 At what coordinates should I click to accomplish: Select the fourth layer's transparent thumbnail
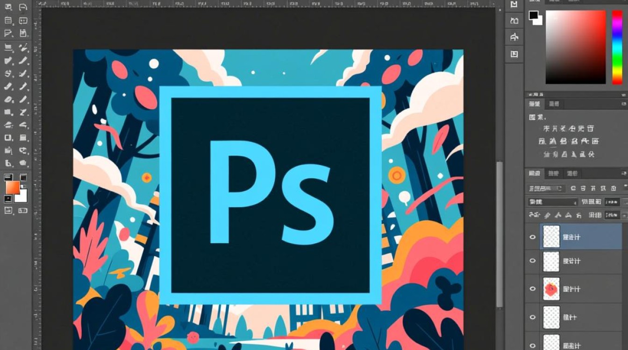[551, 317]
